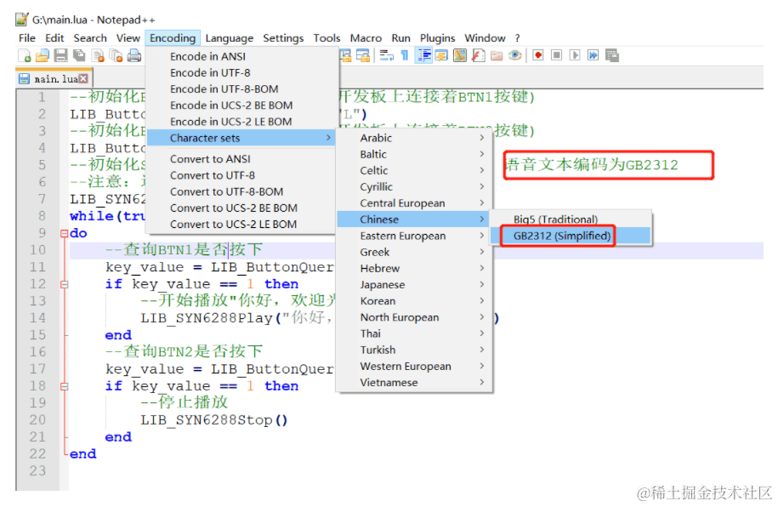This screenshot has height=507, width=778.
Task: Toggle the Indent guide icon
Action: 423,55
